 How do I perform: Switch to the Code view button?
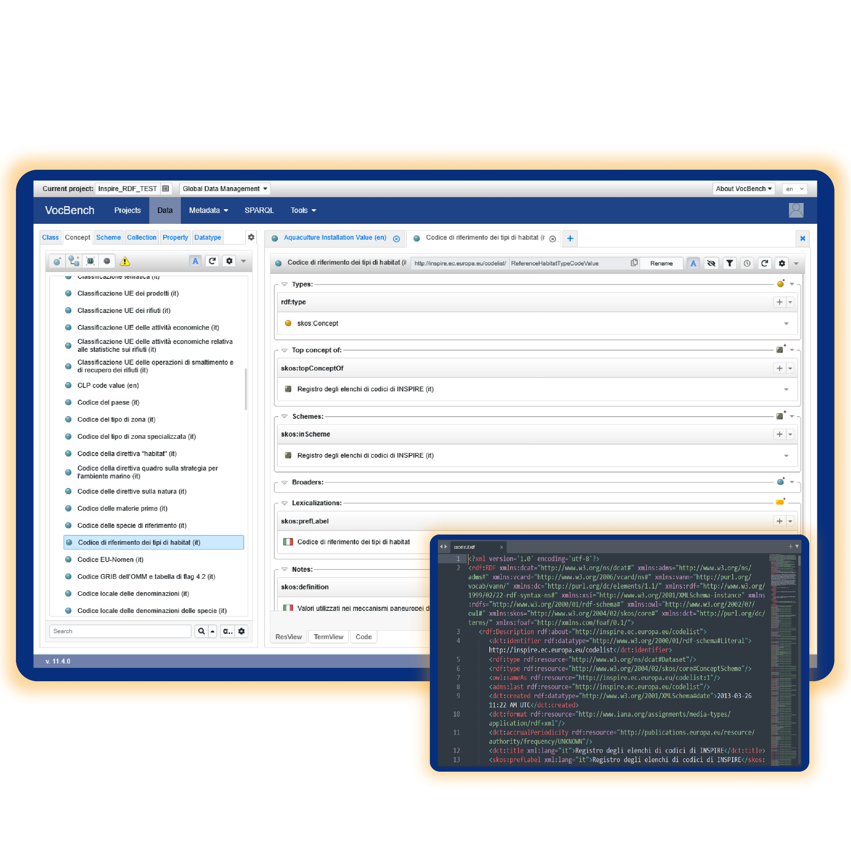click(x=363, y=636)
